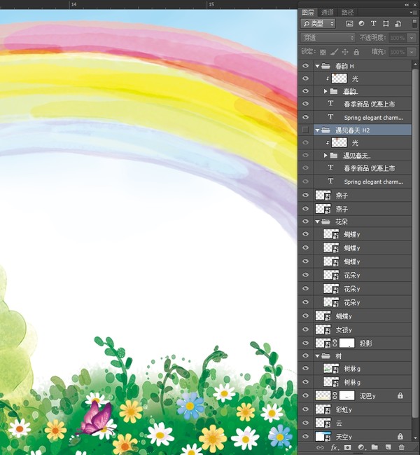
Task: Open the fx layer style menu
Action: tap(335, 447)
